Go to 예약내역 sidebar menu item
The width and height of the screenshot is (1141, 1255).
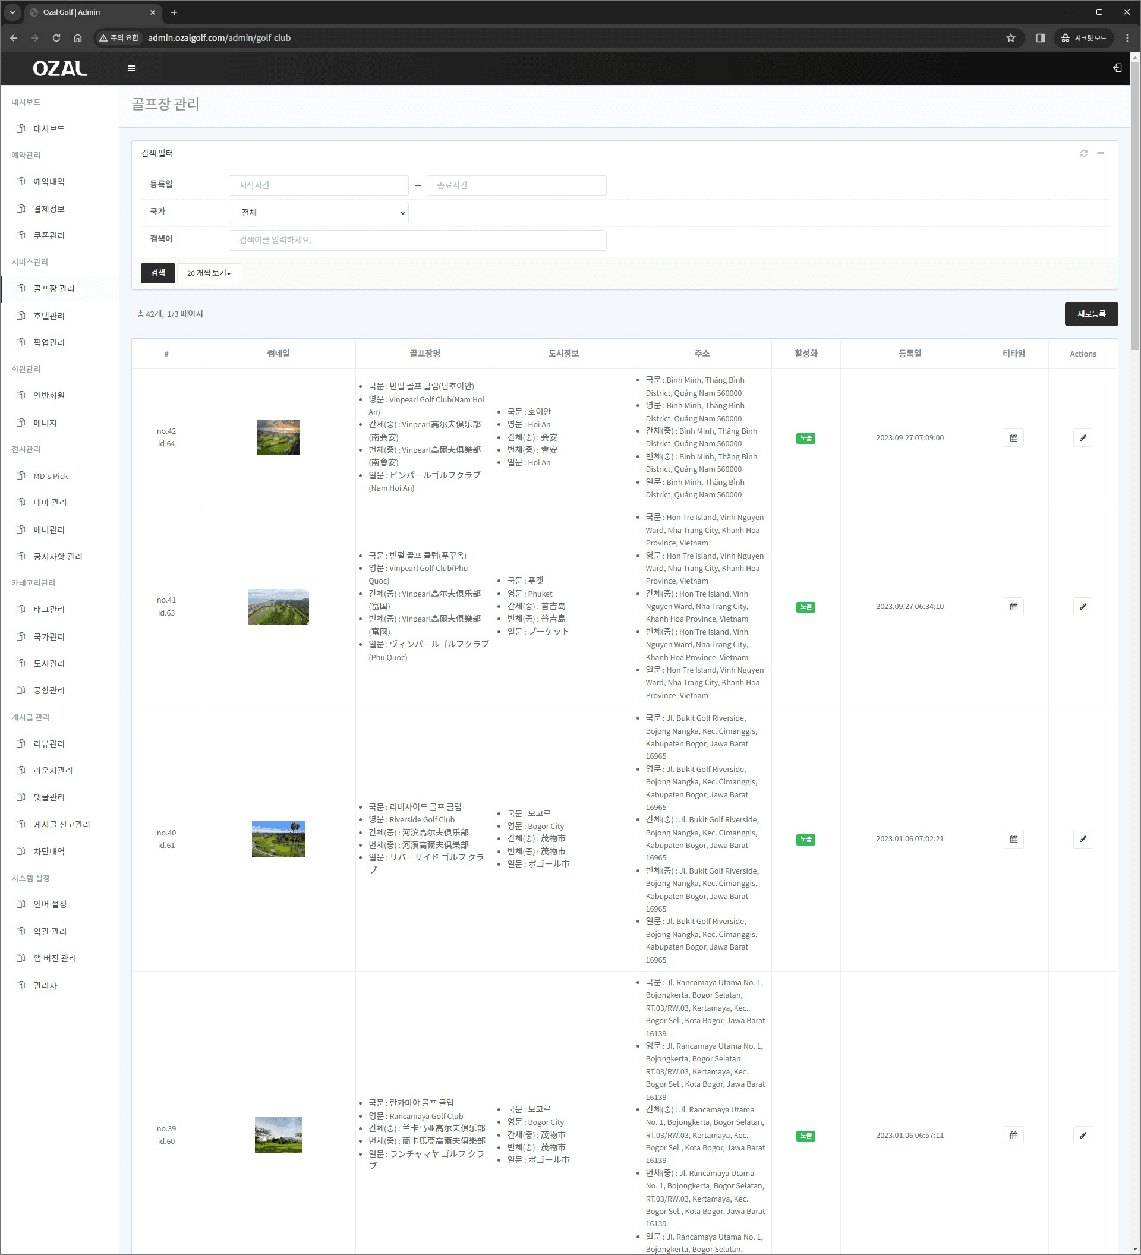point(49,182)
